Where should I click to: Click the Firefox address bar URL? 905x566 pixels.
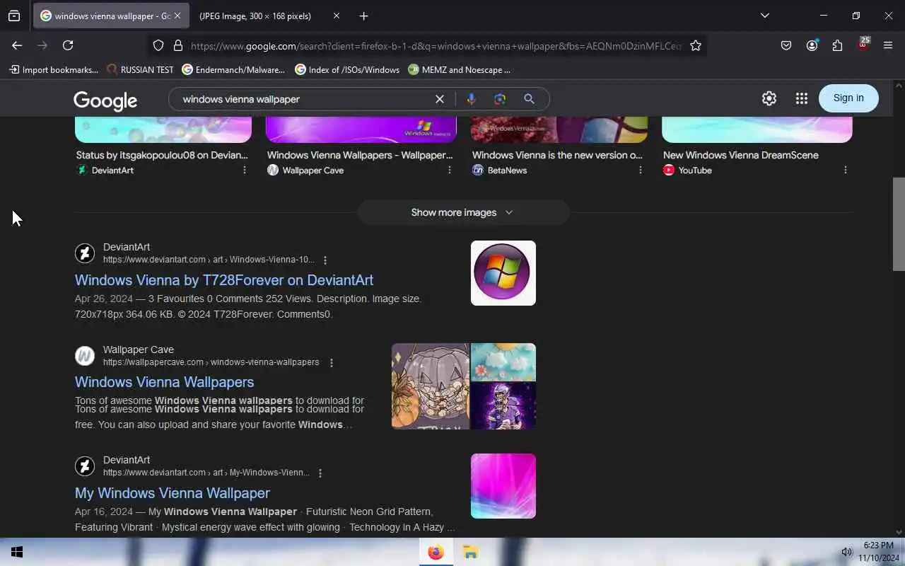pyautogui.click(x=436, y=46)
